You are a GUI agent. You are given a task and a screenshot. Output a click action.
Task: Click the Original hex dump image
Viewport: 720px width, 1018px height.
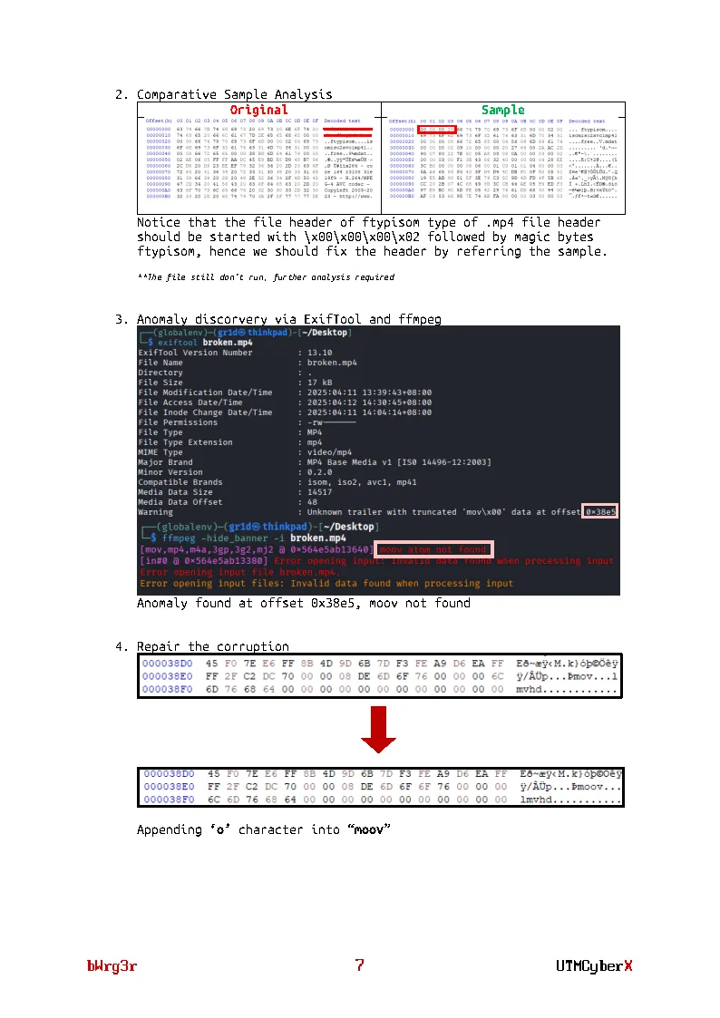coord(259,159)
